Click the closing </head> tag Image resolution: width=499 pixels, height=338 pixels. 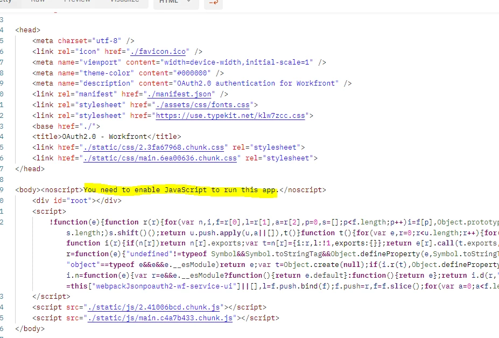(30, 169)
